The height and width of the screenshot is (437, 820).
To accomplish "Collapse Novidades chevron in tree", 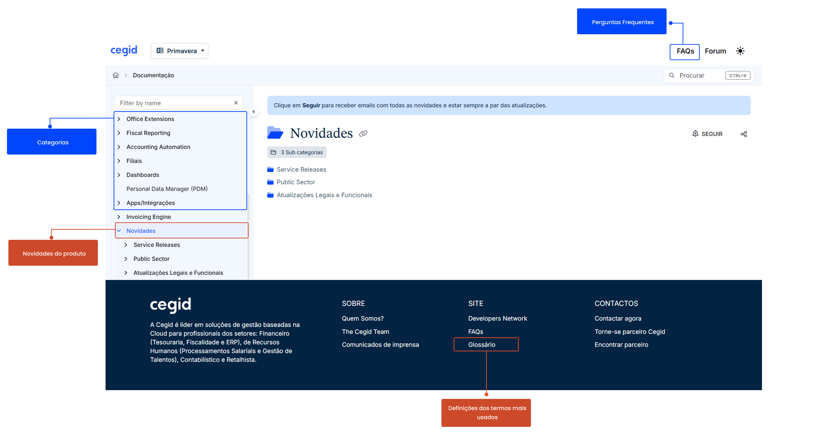I will (x=119, y=231).
